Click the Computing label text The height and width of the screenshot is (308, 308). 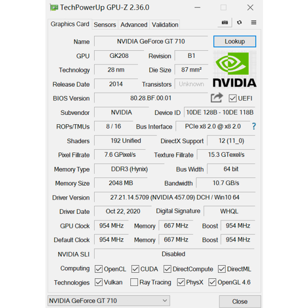coord(75,268)
